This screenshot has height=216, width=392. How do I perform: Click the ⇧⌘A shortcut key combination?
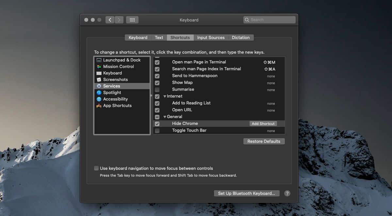pos(270,69)
